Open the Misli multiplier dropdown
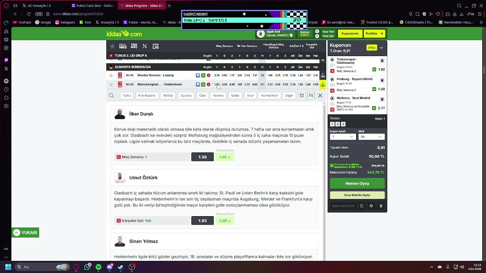Image resolution: width=486 pixels, height=273 pixels. [371, 137]
